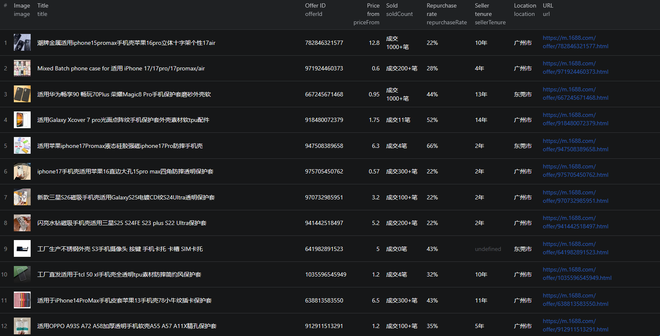660x336 pixels.
Task: Select the 44% repurchase rate cell
Action: [432, 94]
